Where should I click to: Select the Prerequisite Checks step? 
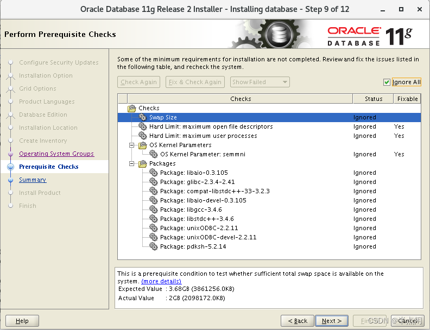(48, 167)
